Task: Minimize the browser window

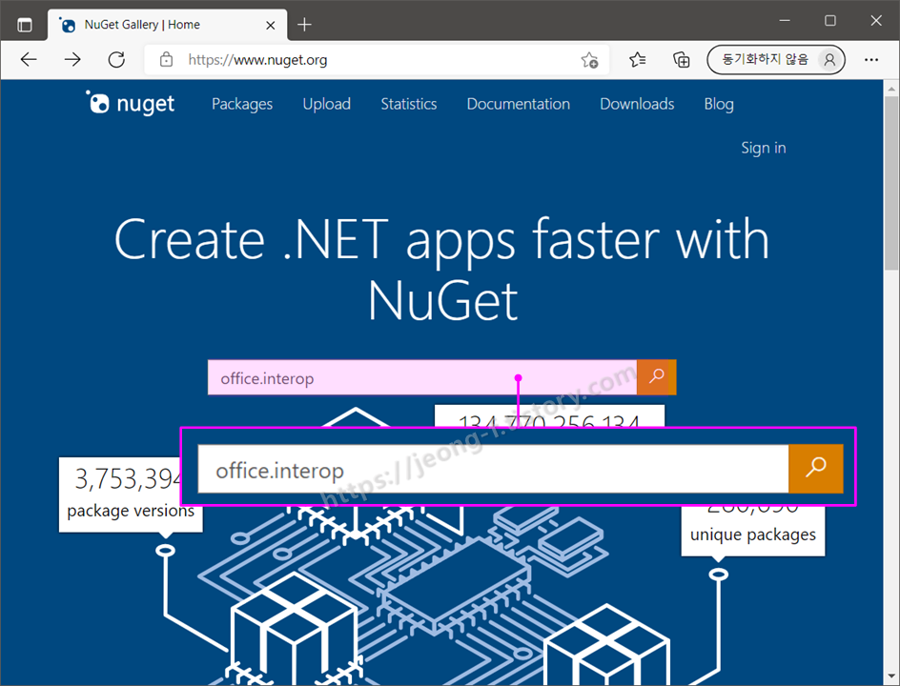Action: click(785, 21)
